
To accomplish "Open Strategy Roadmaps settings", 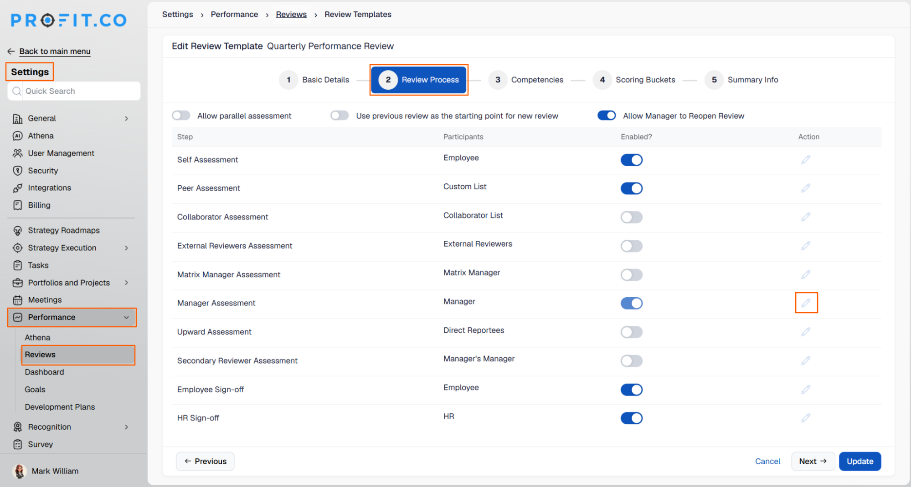I will coord(63,230).
